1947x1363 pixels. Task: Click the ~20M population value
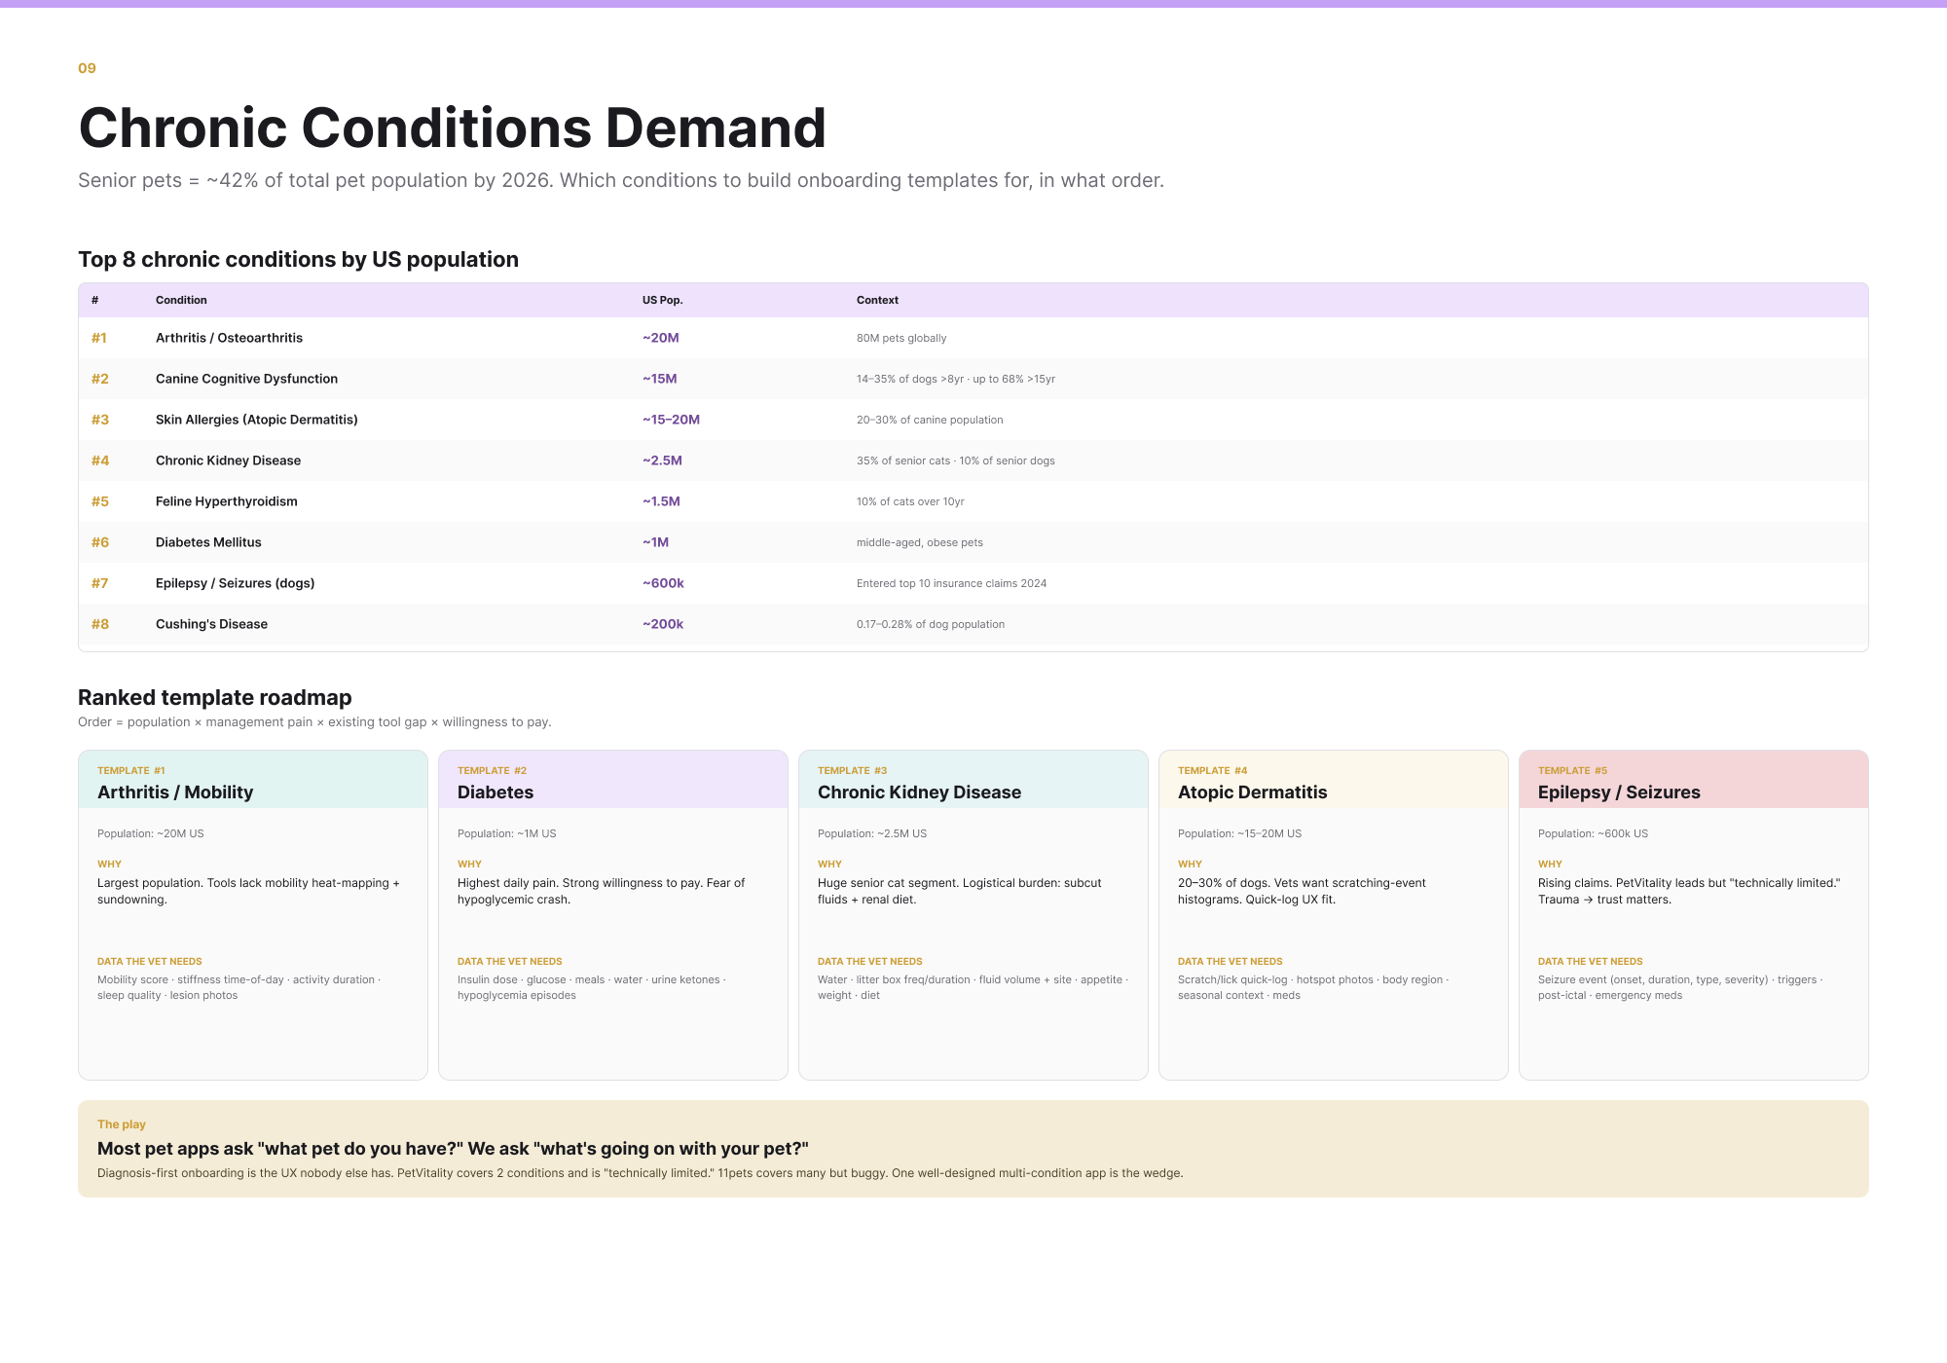(x=660, y=338)
